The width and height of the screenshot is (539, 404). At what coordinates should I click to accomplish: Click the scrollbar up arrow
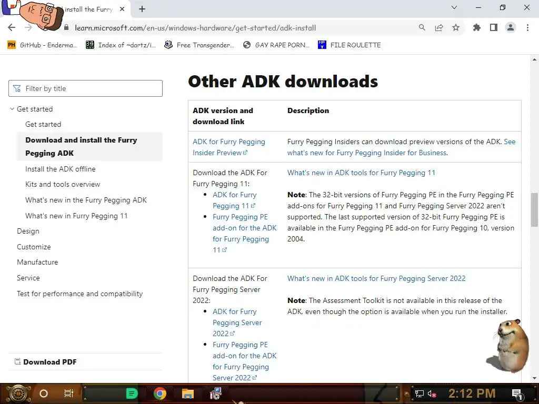tap(534, 59)
